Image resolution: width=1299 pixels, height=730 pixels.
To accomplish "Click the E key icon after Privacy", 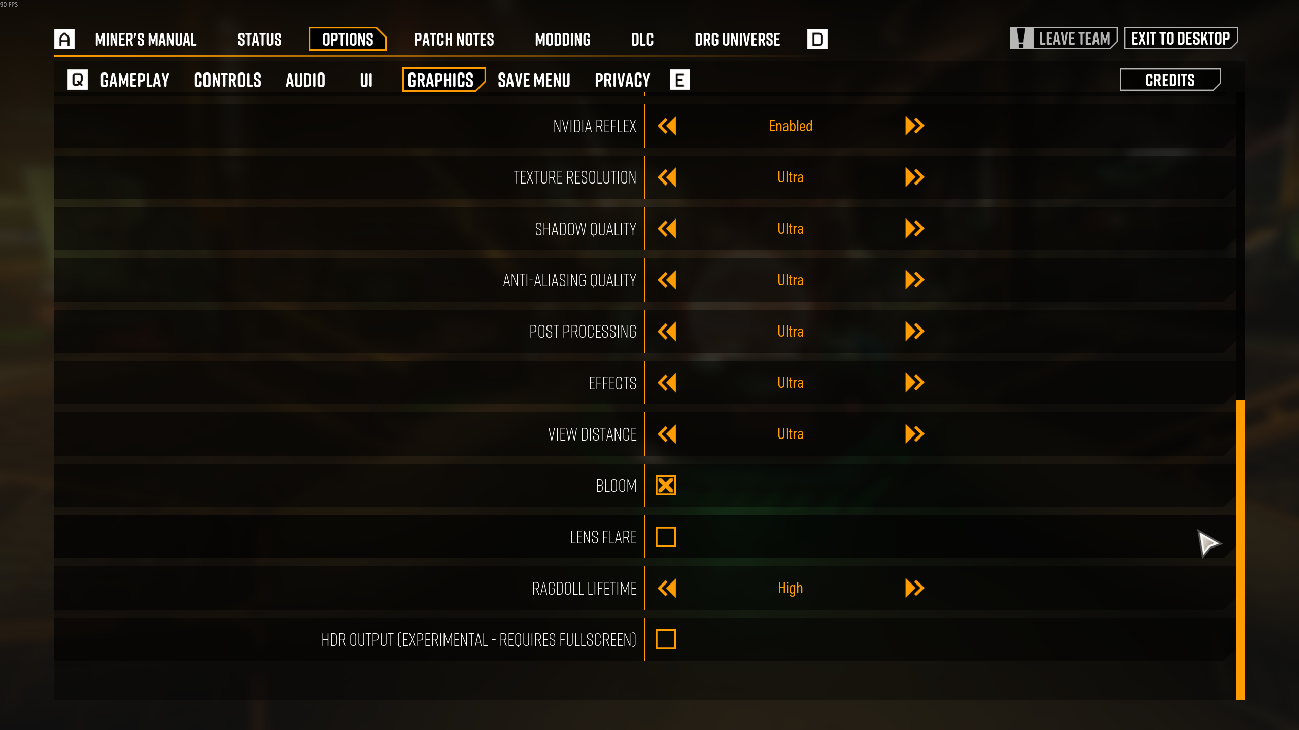I will [x=679, y=80].
